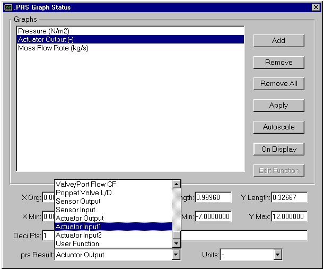Click the dropdown list scroll-up arrow

coord(176,184)
